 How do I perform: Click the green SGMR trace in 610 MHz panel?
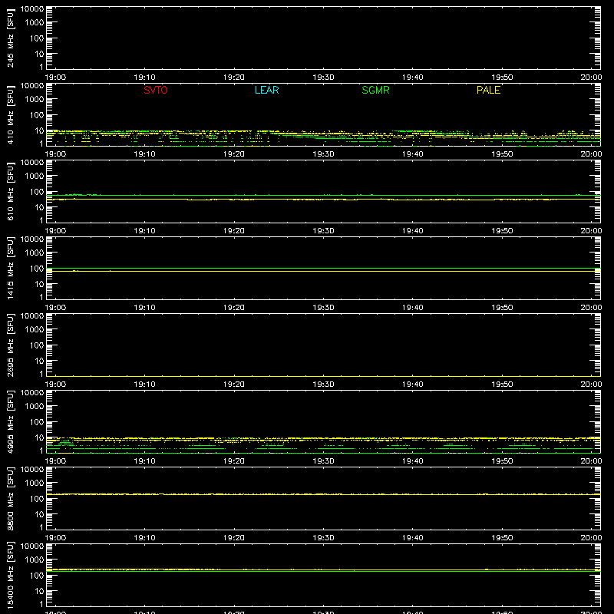pos(323,195)
